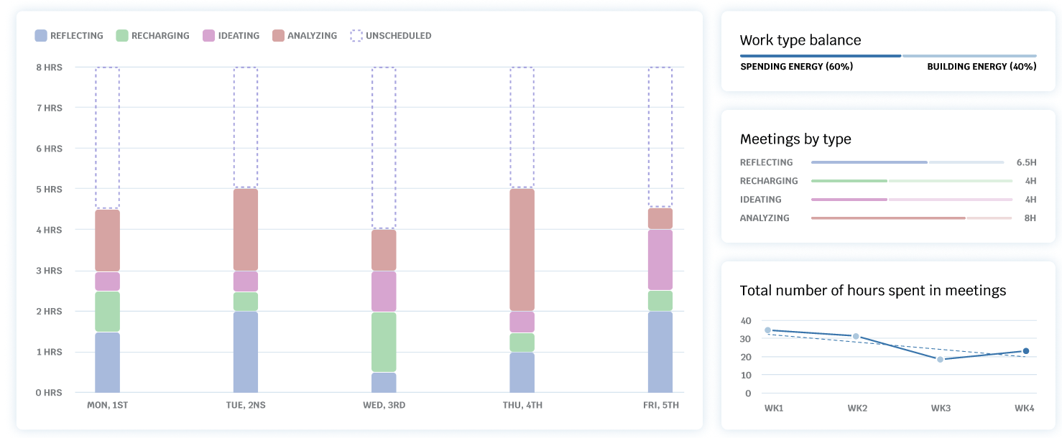Click the WED, 3RD axis label
Viewport: 1062px width, 438px height.
coord(384,405)
